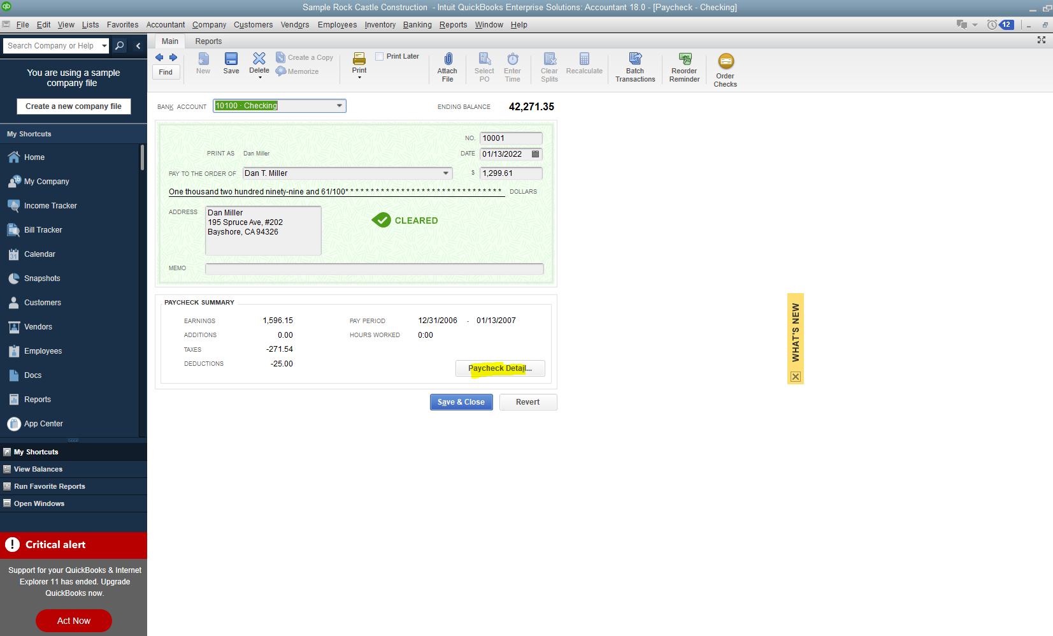Open the Income Tracker from the sidebar
Image resolution: width=1053 pixels, height=636 pixels.
coord(50,205)
